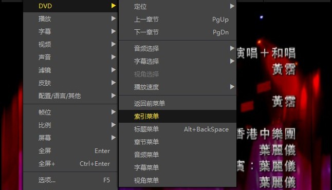Skip to 下一章节 (PgDn)

[177, 32]
